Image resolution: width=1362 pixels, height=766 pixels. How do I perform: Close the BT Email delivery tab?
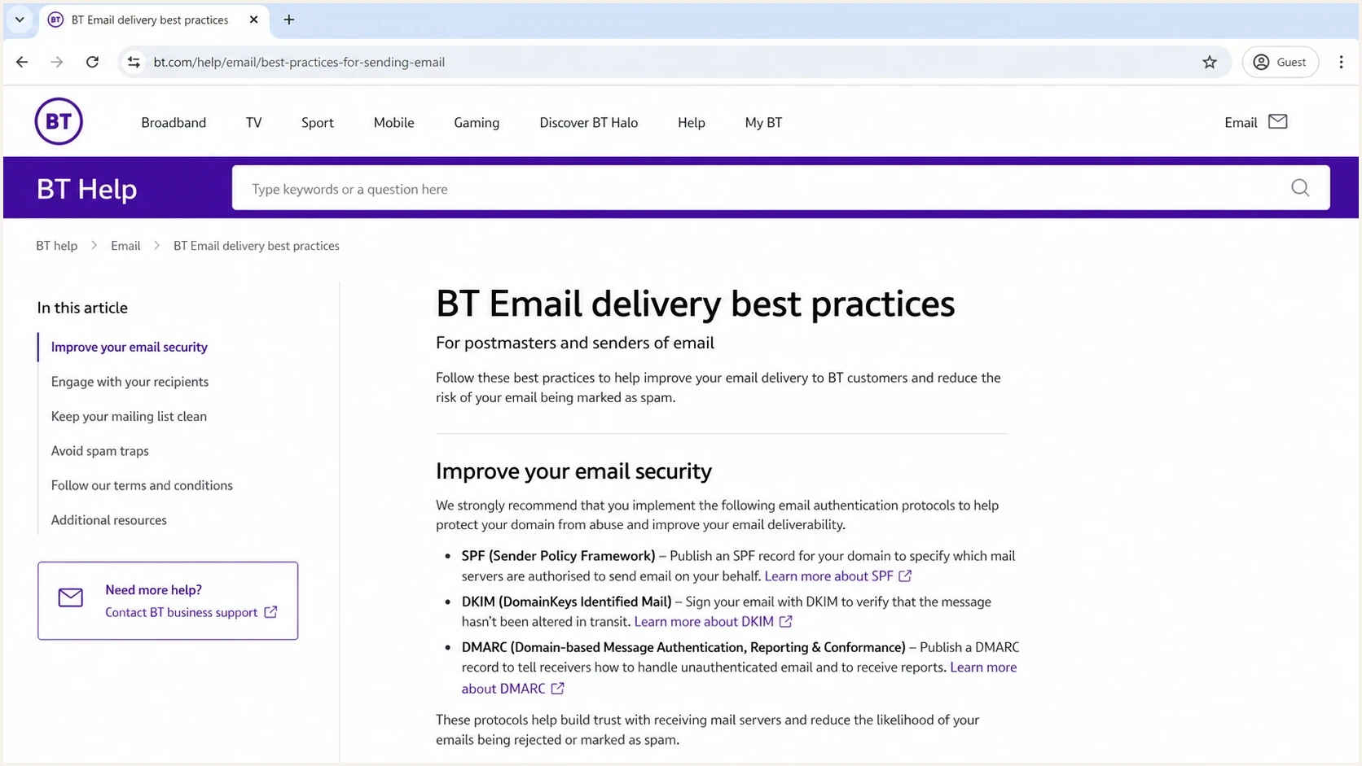(253, 20)
